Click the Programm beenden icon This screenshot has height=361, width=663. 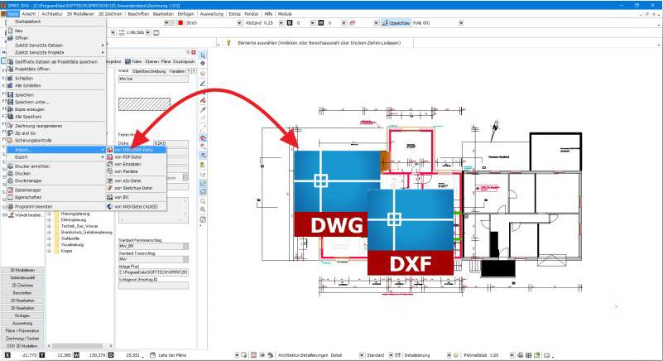[11, 206]
